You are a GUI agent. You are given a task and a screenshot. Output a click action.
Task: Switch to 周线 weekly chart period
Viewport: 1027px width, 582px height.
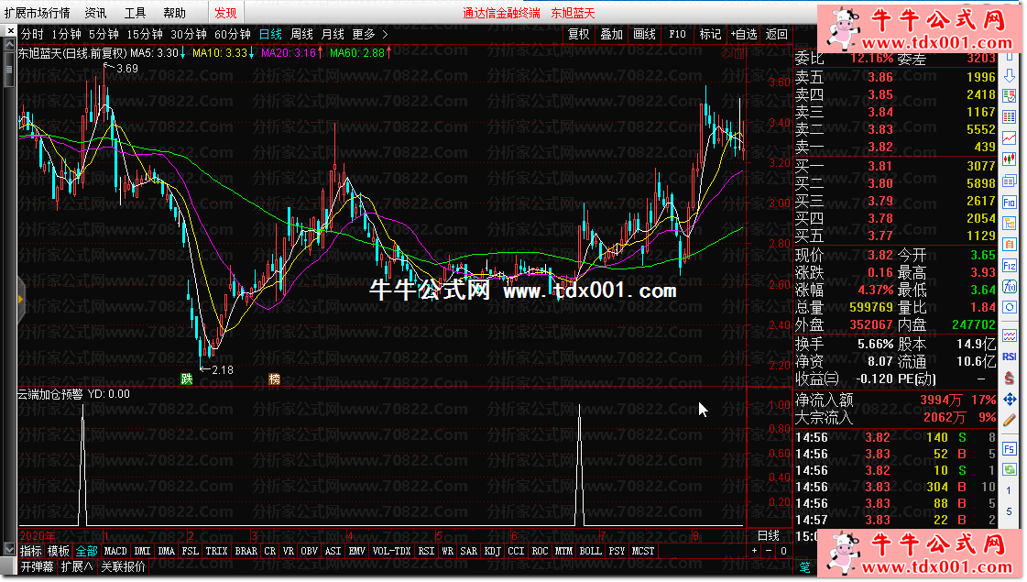point(301,34)
